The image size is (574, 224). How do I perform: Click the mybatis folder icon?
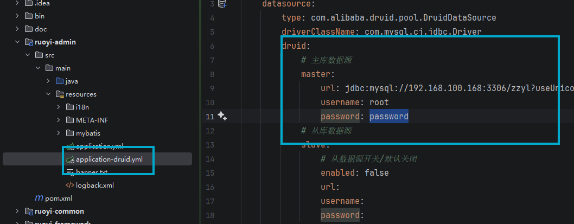(x=70, y=133)
